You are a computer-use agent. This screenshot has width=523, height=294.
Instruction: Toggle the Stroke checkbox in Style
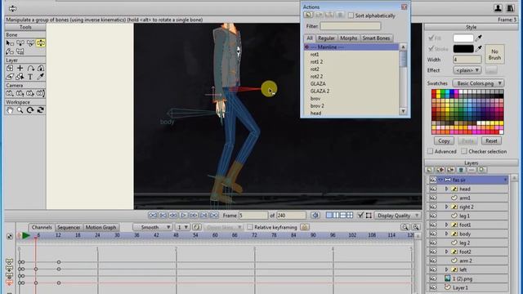tap(431, 49)
